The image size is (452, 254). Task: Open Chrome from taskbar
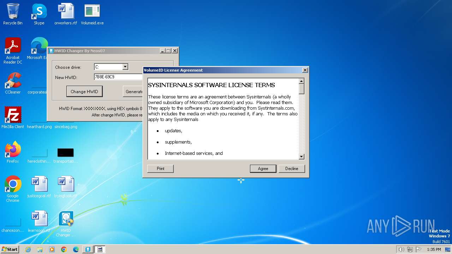coord(64,249)
